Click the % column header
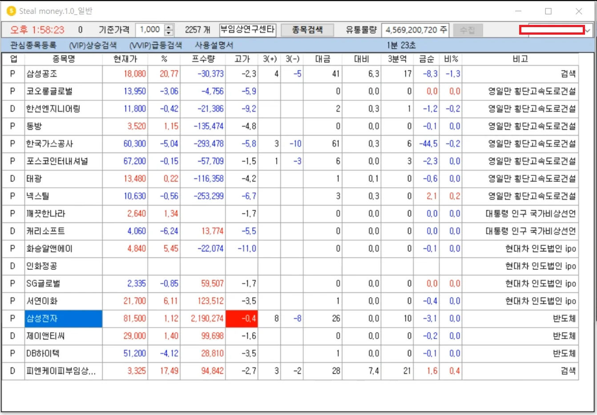 (x=164, y=59)
